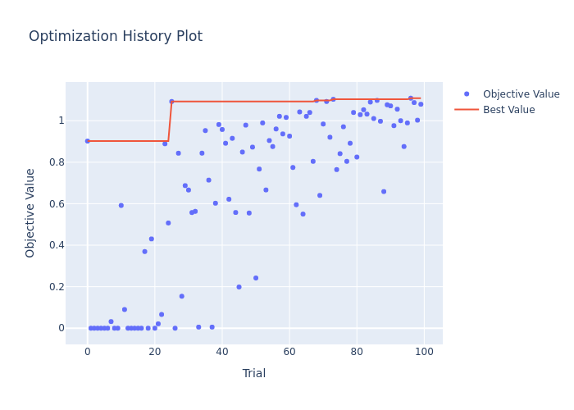Viewport: 574px width, 410px height.
Task: Click the x-axis tick label 100
Action: tap(424, 352)
